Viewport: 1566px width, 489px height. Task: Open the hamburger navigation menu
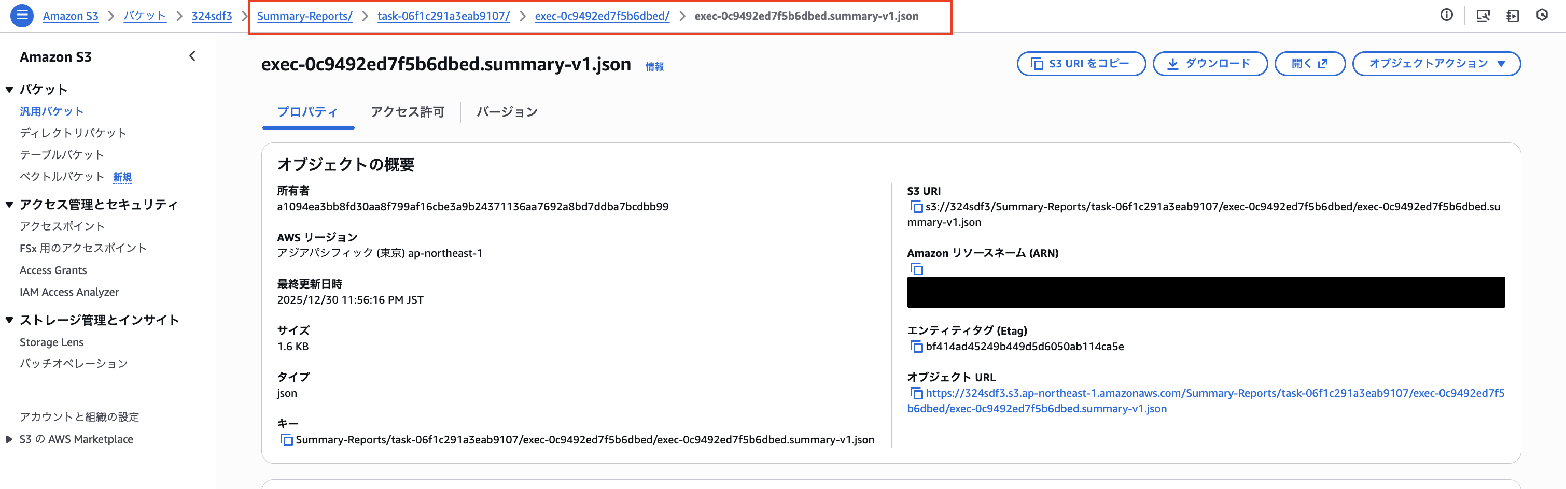coord(21,16)
